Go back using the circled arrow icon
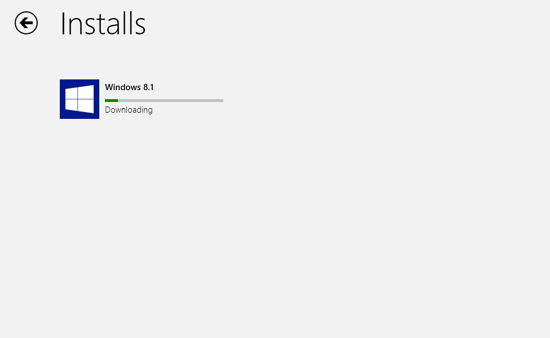Image resolution: width=550 pixels, height=338 pixels. pos(27,23)
